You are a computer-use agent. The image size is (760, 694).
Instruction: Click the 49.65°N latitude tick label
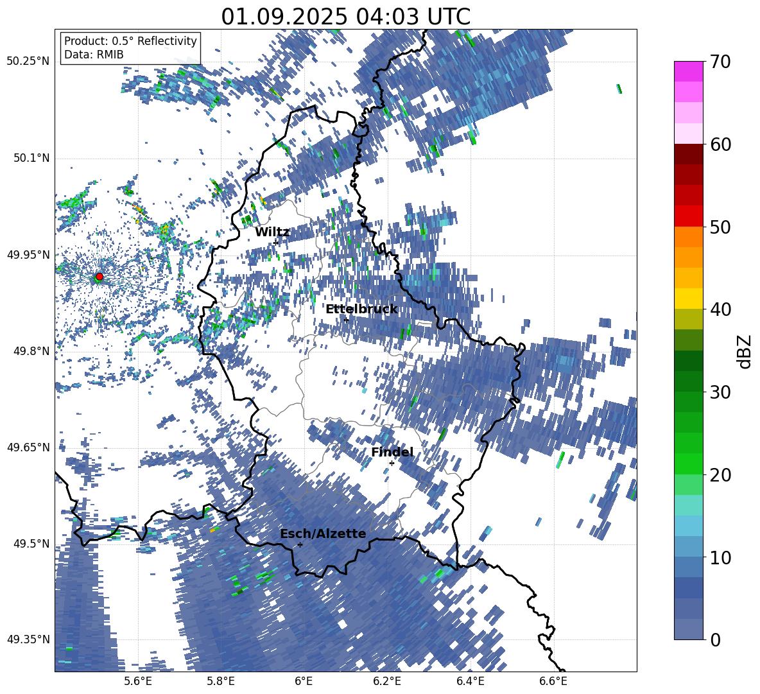[28, 447]
